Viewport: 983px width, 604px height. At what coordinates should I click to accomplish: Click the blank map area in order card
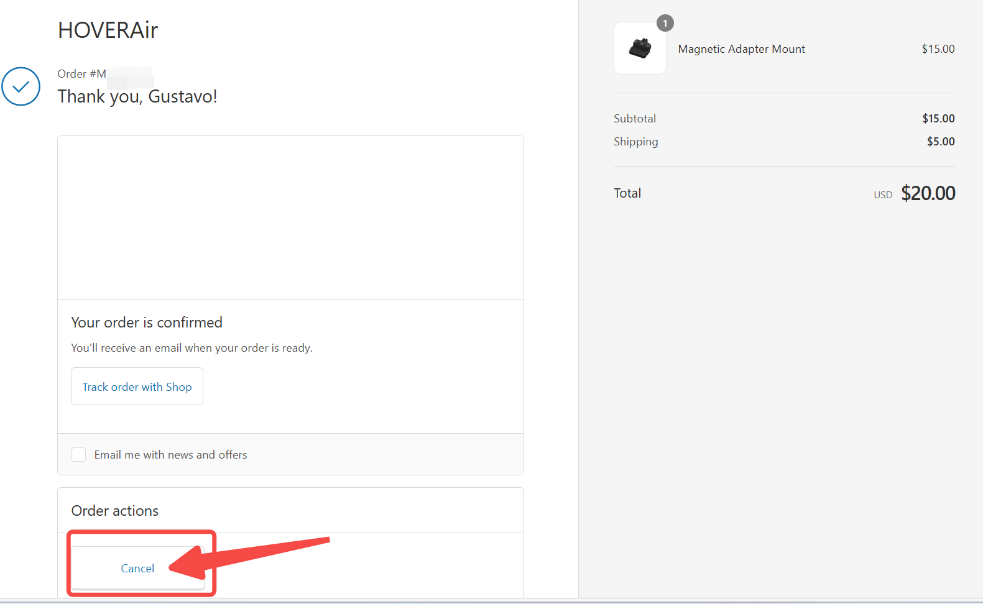click(290, 217)
